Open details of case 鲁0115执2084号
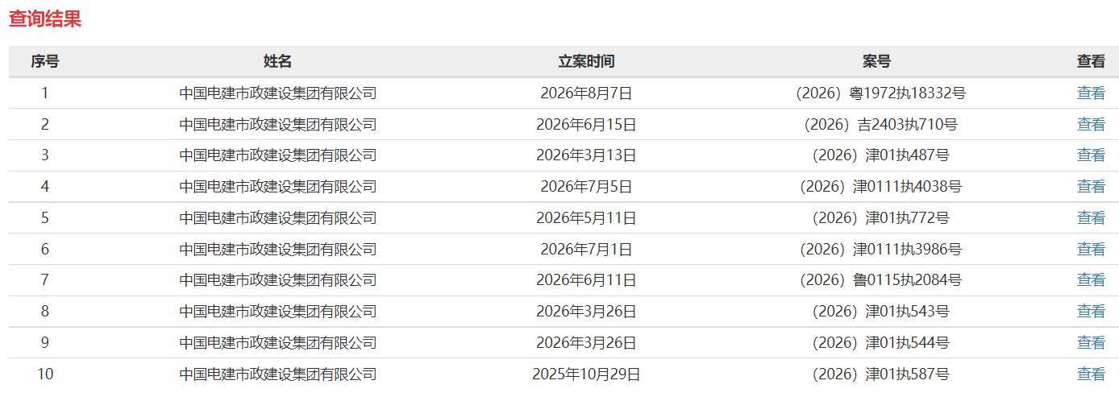The image size is (1119, 397). [x=1091, y=279]
